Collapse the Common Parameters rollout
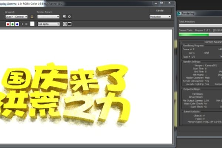The width and height of the screenshot is (222, 148). 202,42
